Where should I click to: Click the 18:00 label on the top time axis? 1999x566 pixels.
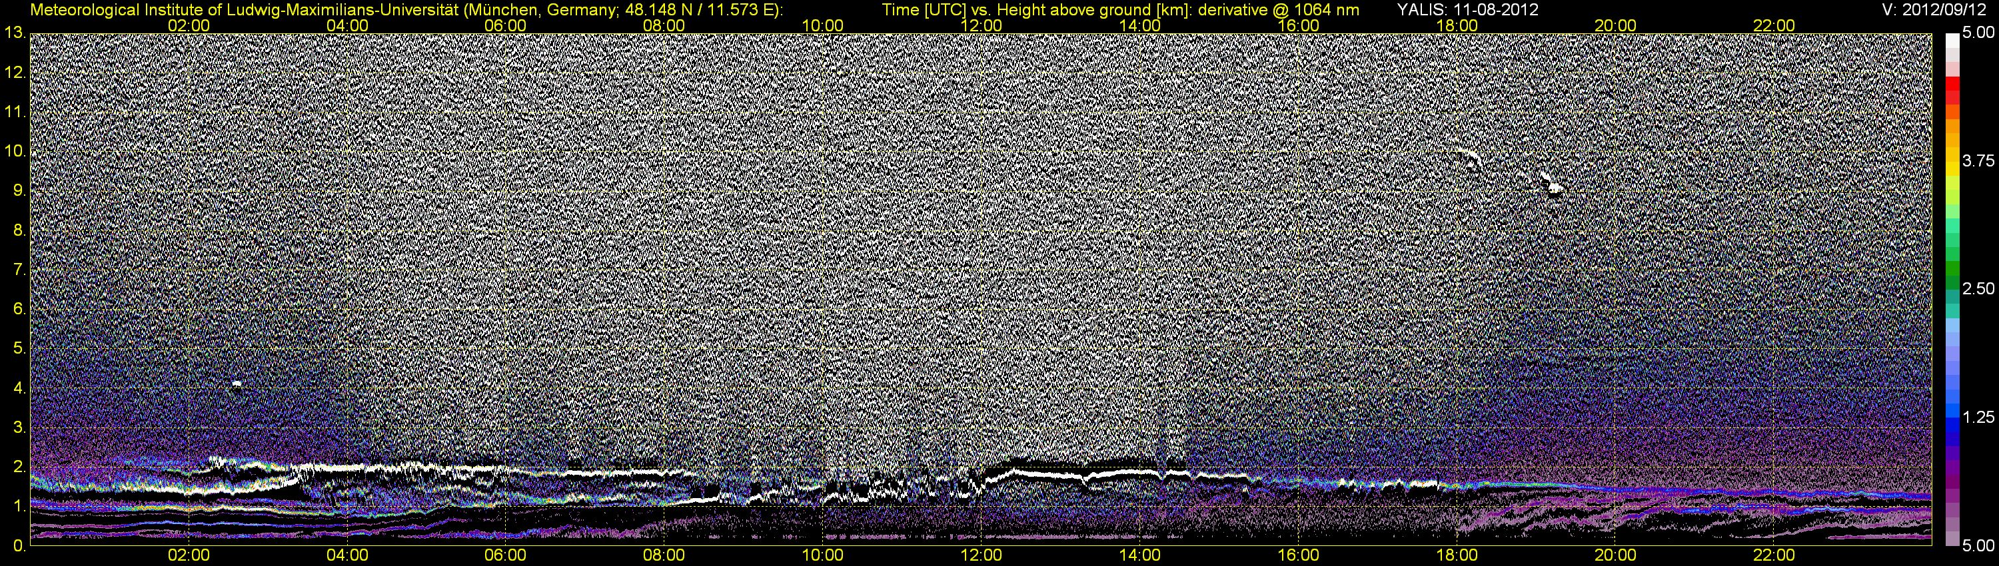click(1457, 25)
